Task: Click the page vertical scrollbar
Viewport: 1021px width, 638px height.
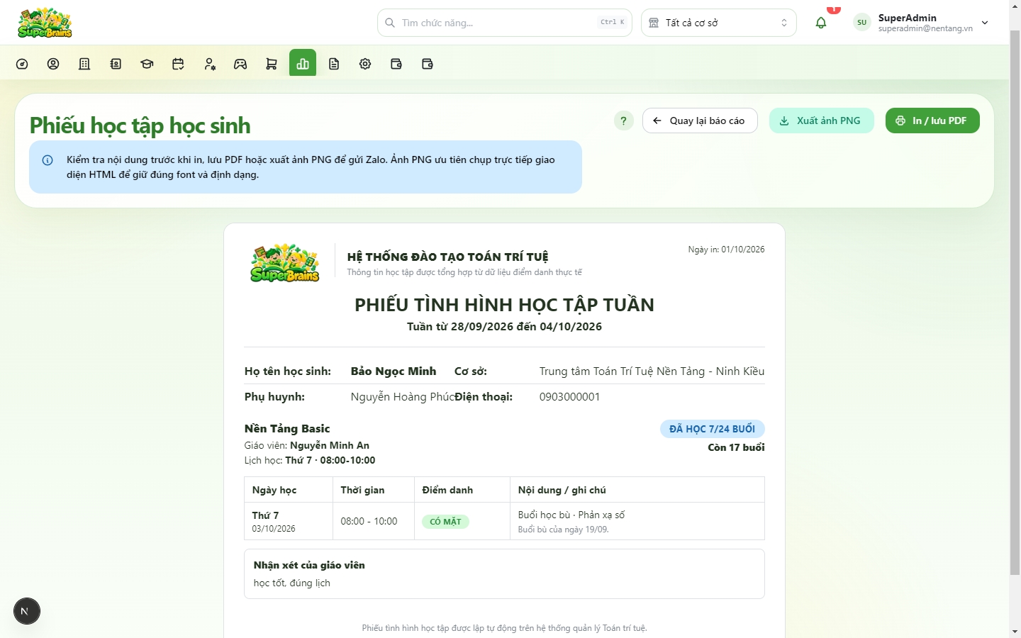Action: click(1015, 303)
